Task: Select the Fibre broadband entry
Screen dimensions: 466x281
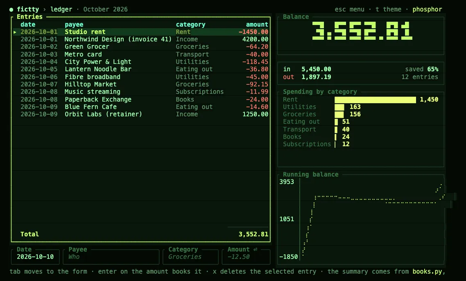Action: 140,77
